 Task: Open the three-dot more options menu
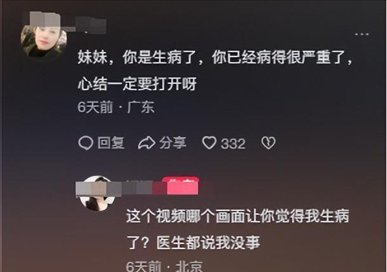coord(362,34)
